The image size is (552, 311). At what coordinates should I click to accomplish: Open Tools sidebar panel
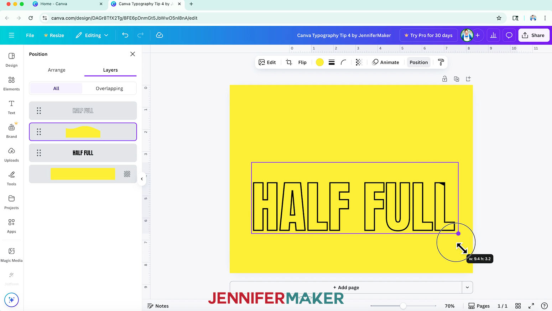tap(11, 179)
